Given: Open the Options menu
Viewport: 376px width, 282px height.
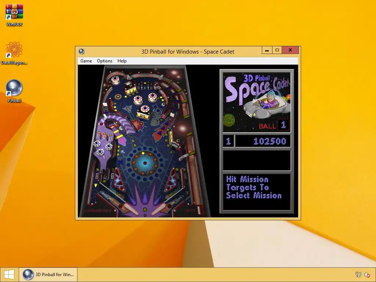Looking at the screenshot, I should pyautogui.click(x=105, y=61).
